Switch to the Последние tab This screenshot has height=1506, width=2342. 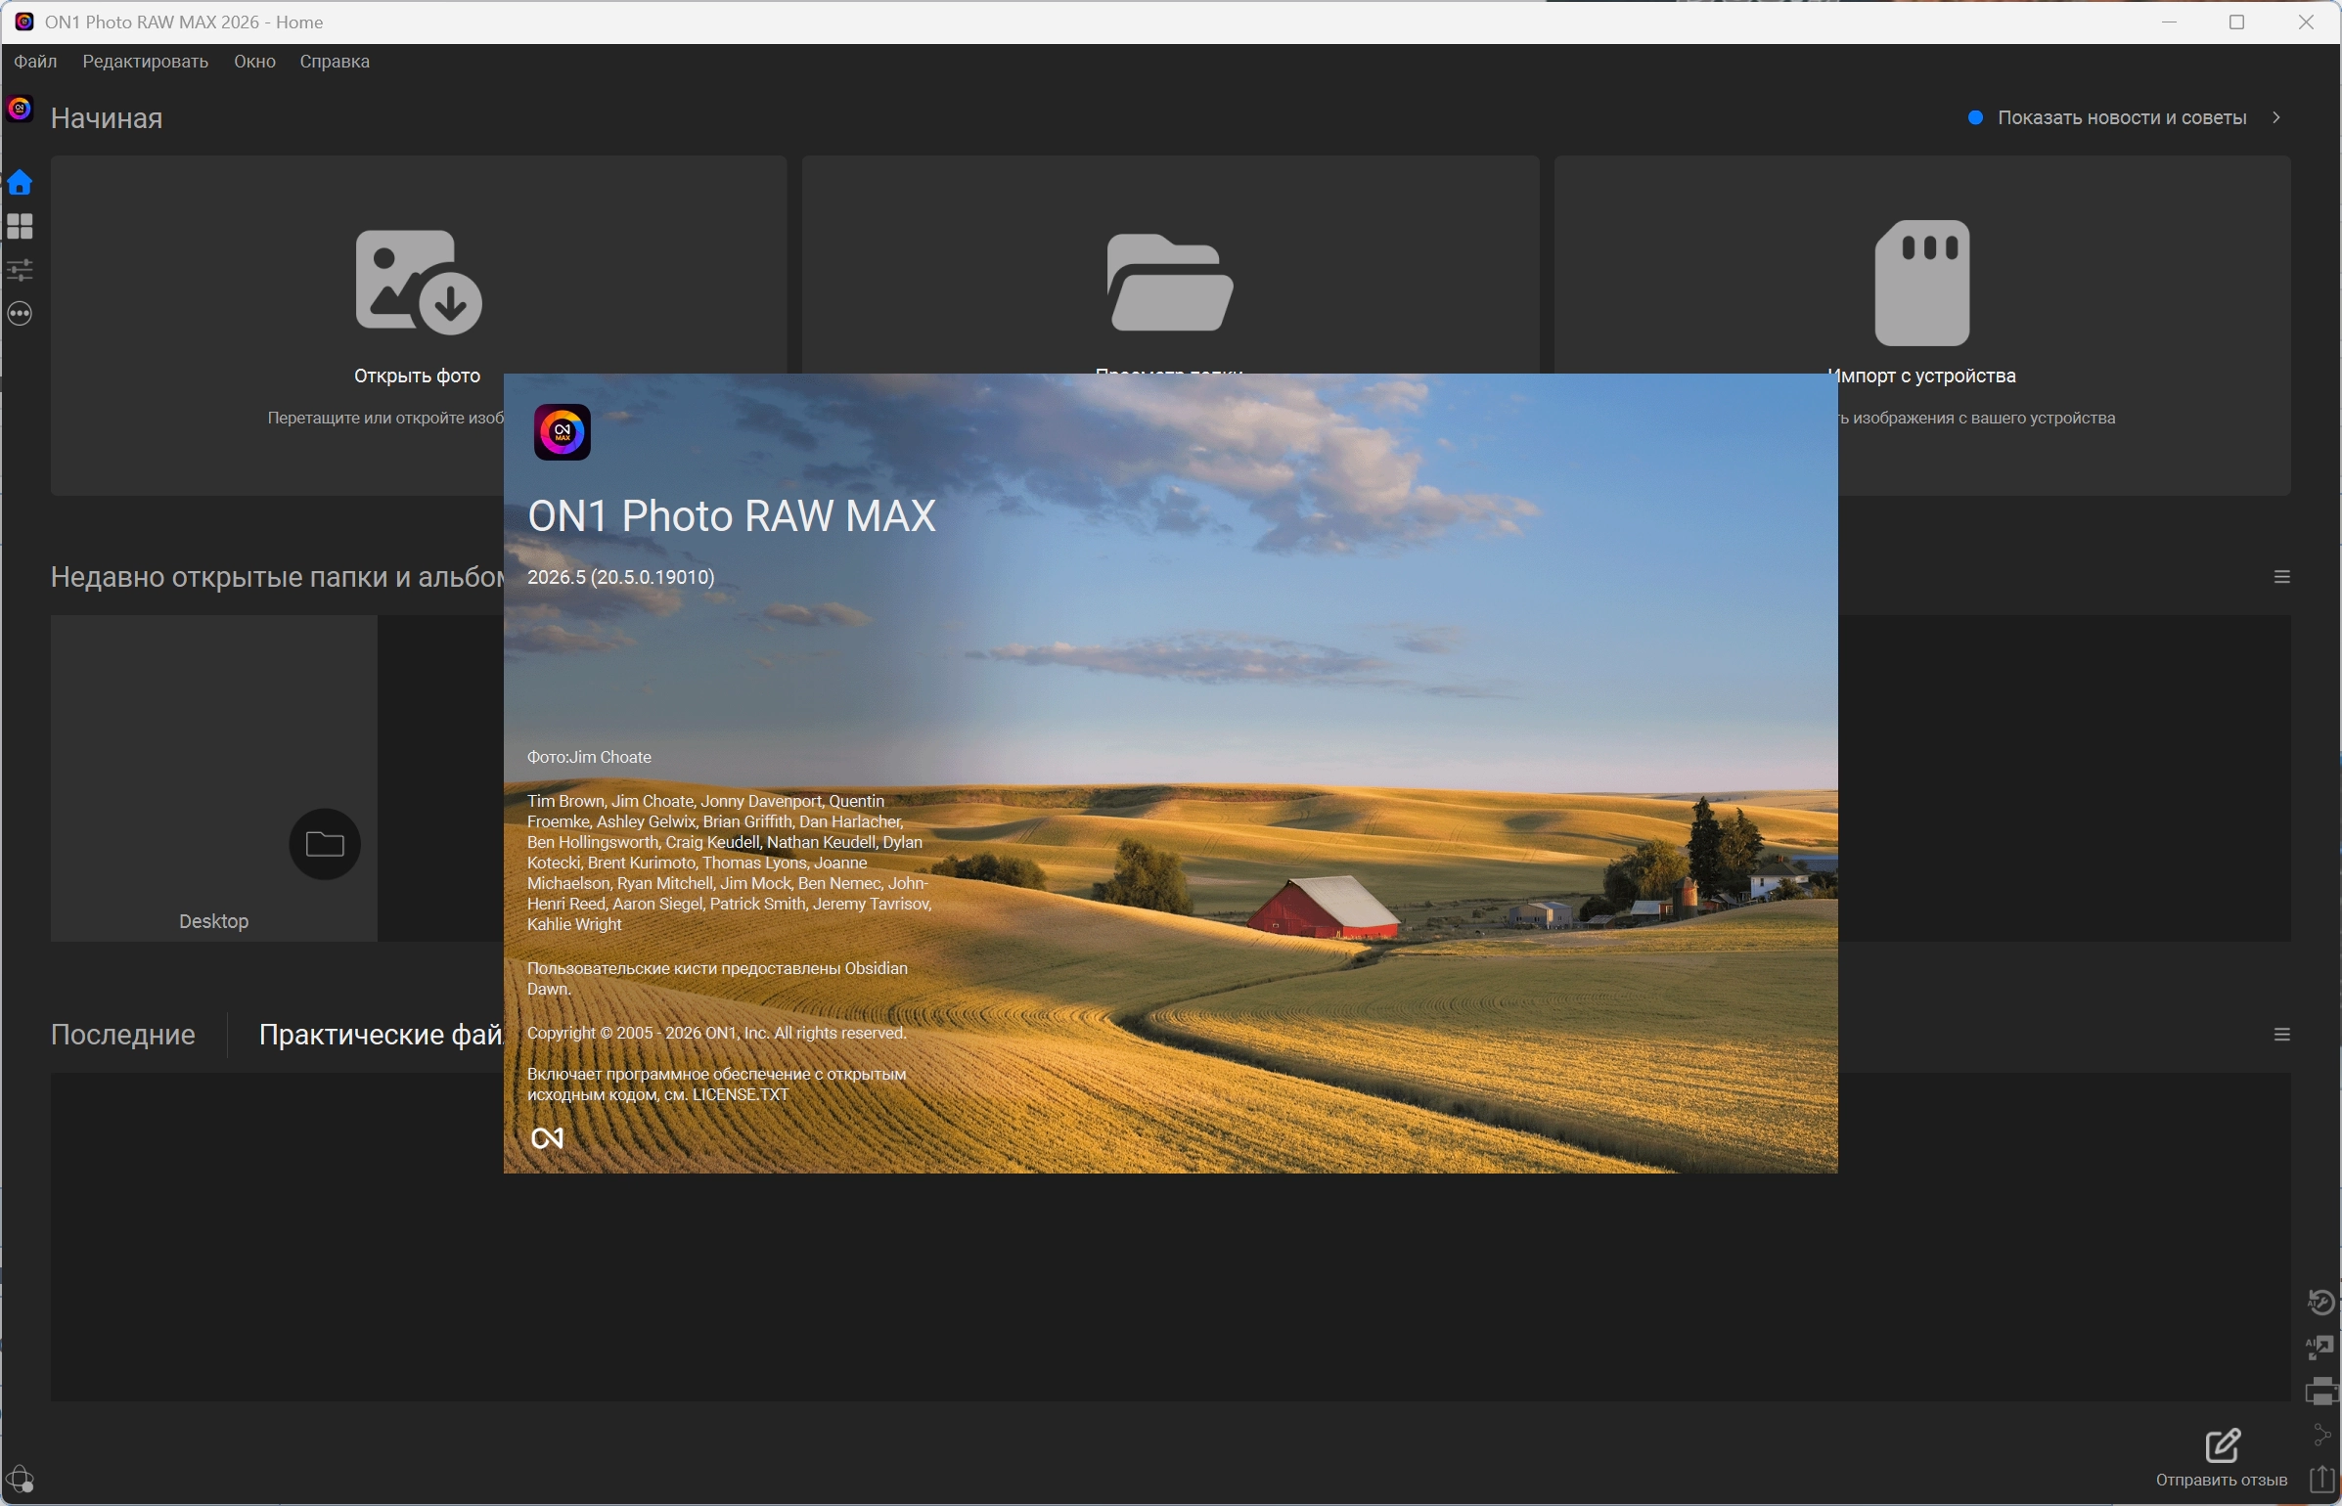(123, 1035)
